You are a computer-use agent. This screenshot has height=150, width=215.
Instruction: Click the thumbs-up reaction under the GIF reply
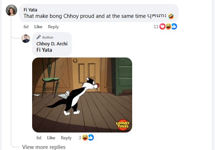tap(91, 137)
